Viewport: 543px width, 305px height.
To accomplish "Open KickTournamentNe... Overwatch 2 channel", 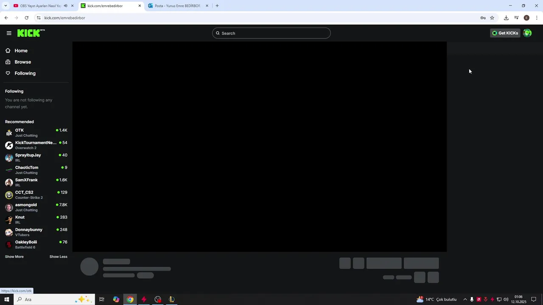I will 36,145.
